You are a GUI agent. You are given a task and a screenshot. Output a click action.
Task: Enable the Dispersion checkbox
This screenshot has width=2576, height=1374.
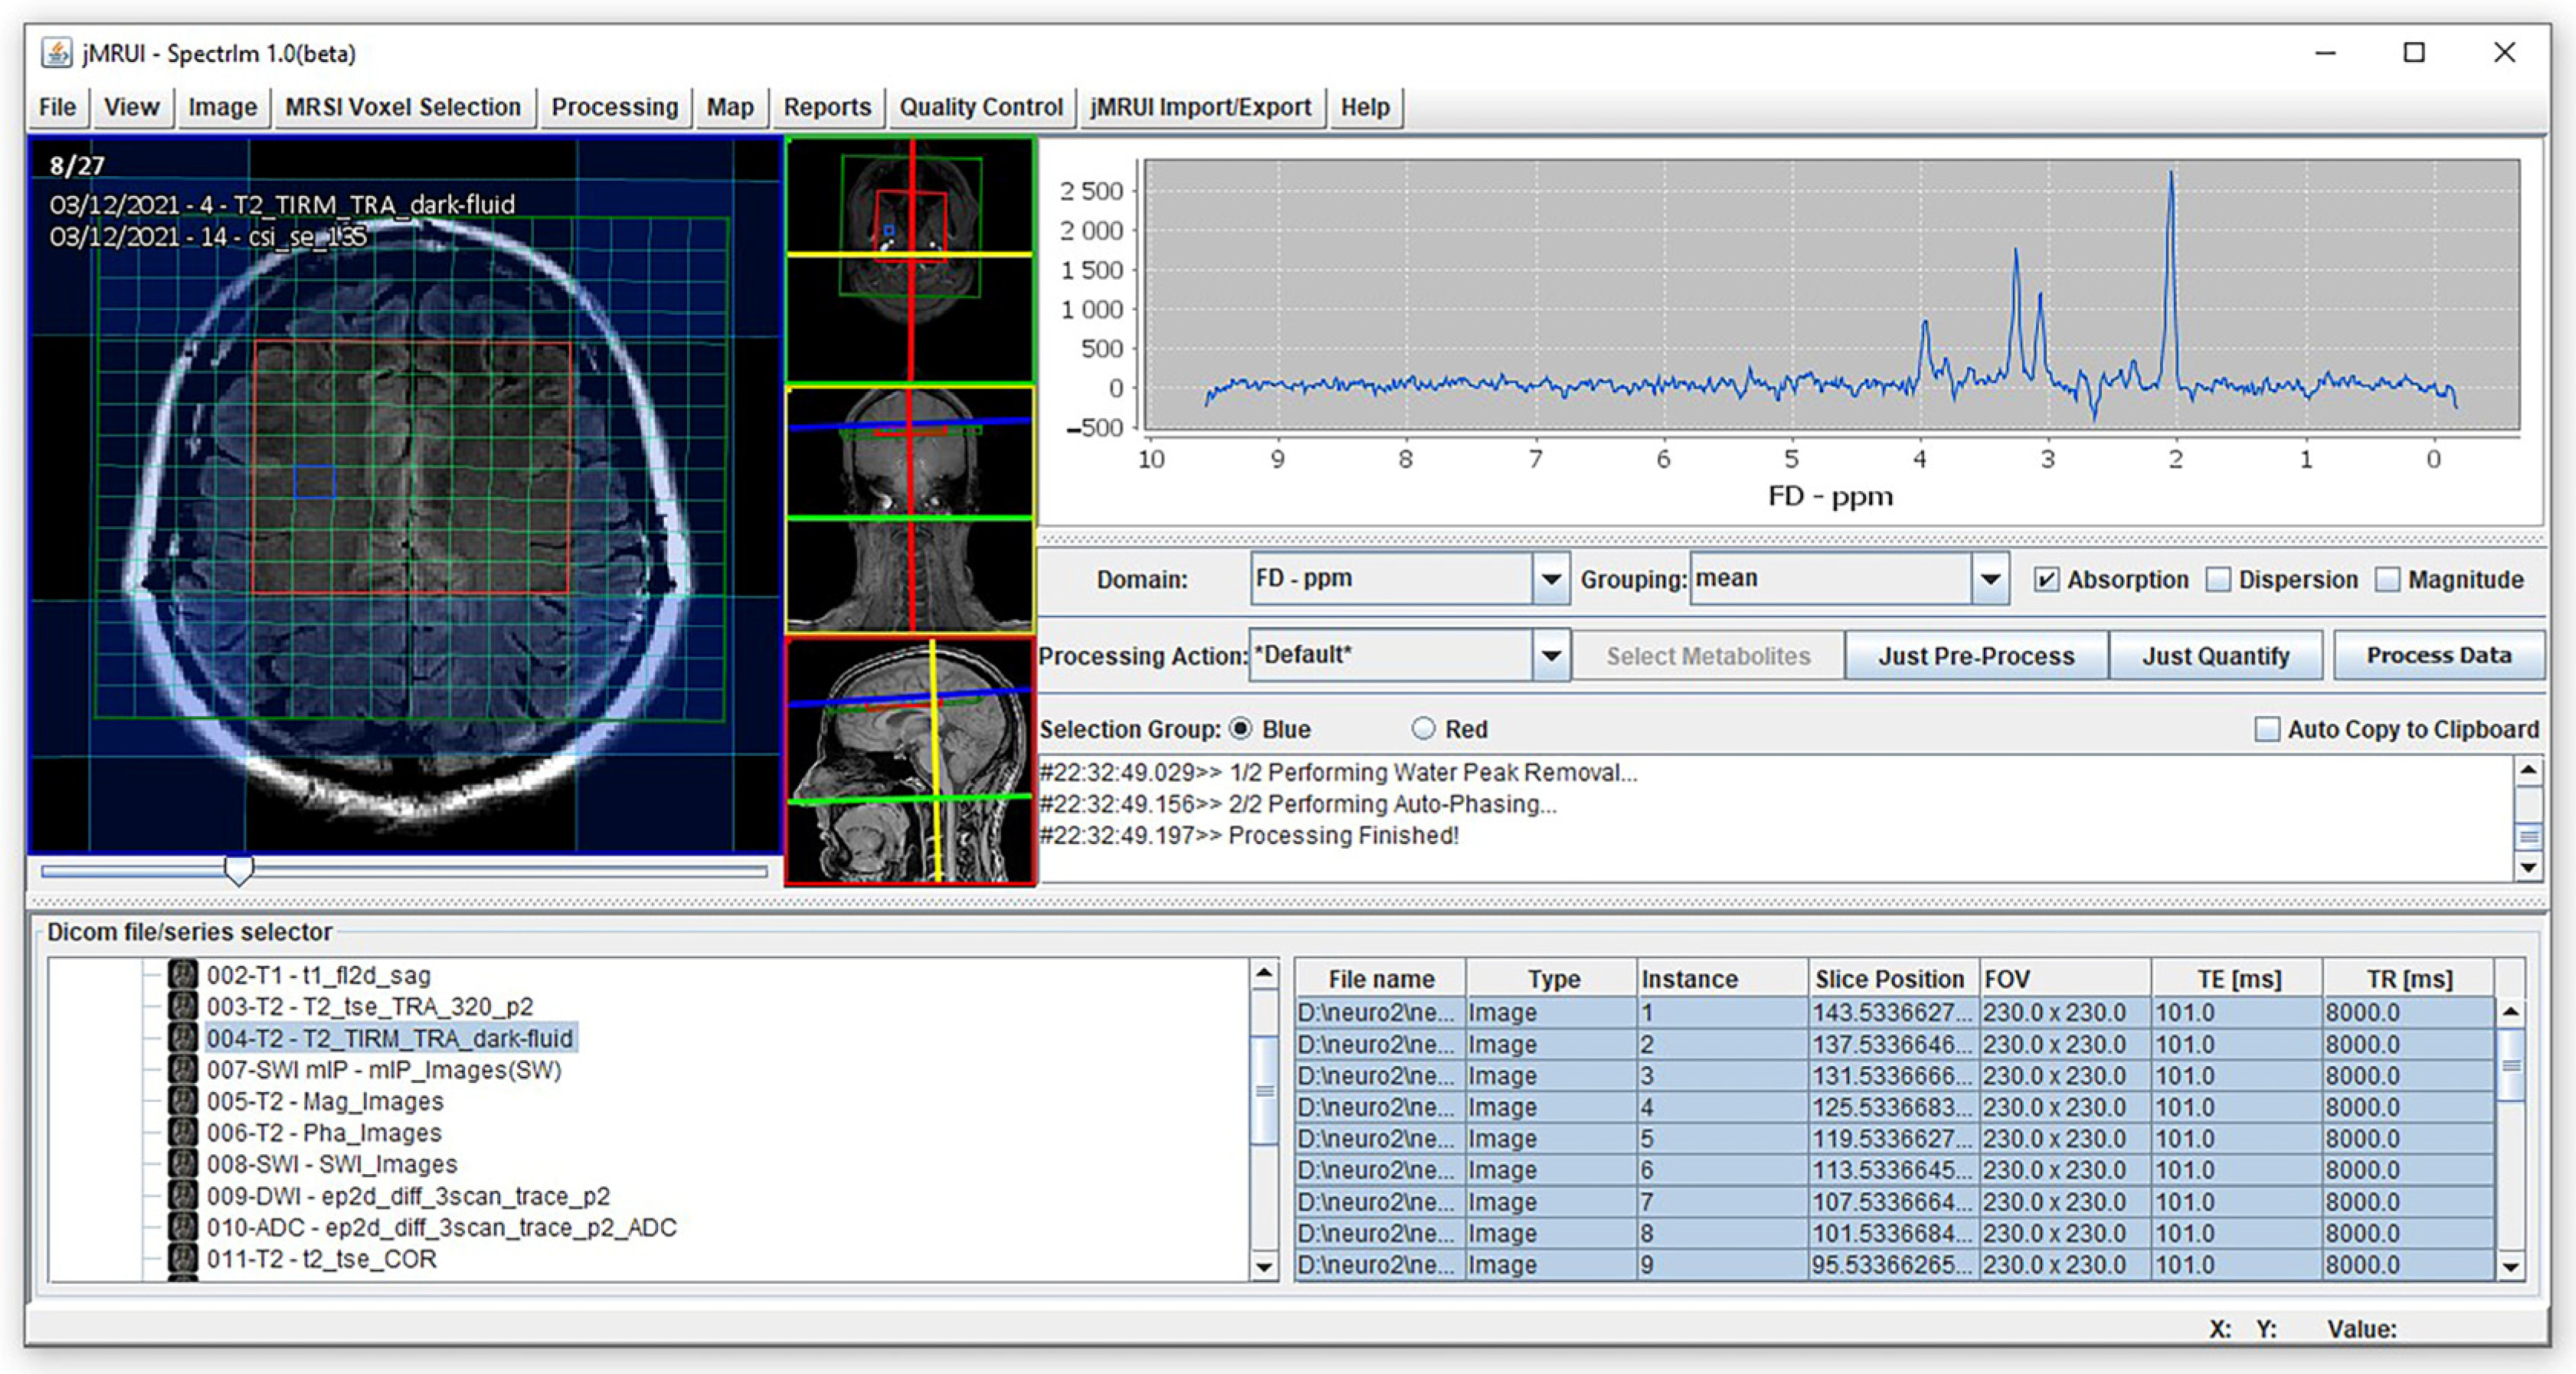point(2218,580)
